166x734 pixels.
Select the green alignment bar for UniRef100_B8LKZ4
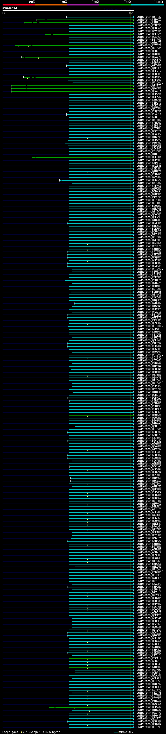tap(89, 34)
